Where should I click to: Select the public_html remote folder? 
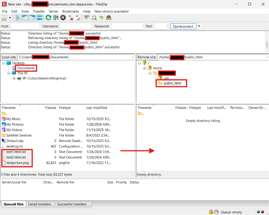(172, 83)
